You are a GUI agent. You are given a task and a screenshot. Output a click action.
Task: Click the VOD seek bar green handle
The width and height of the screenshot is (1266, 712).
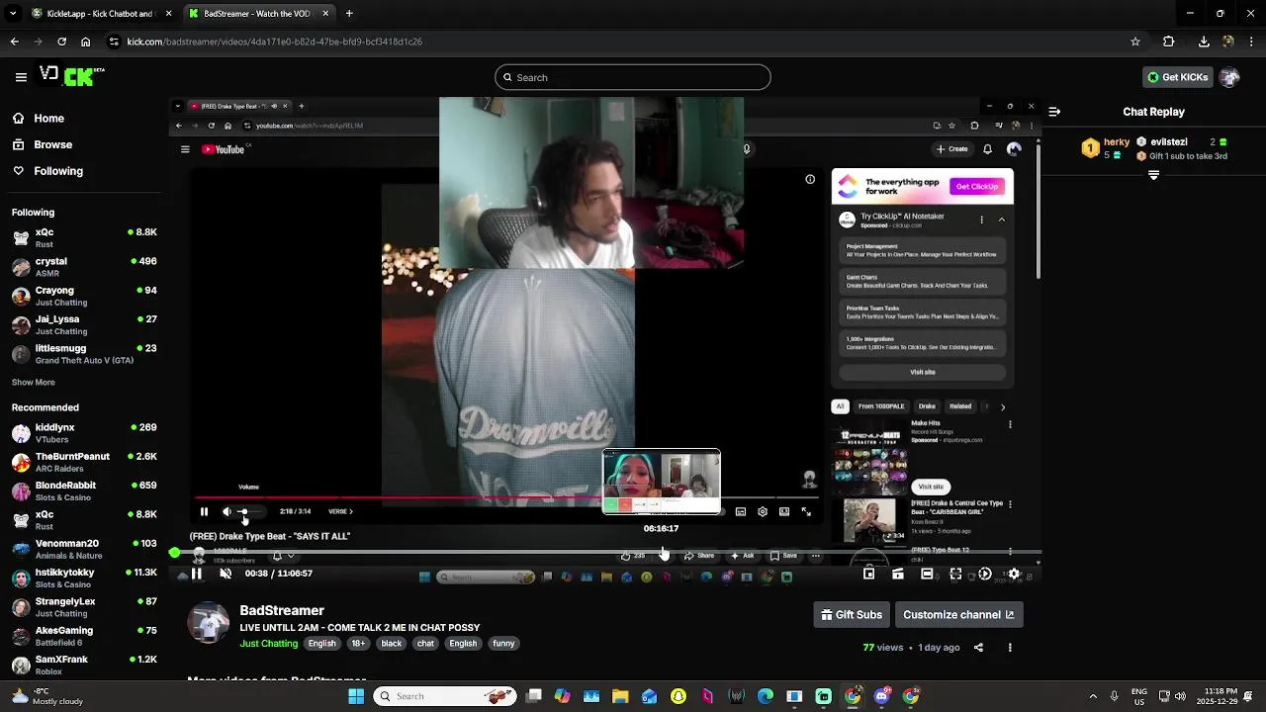point(175,553)
